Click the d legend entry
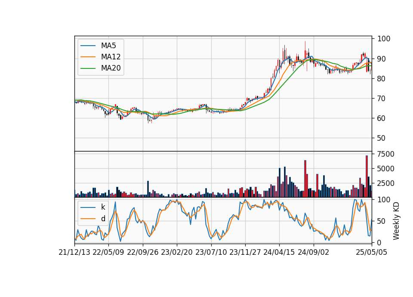This screenshot has width=413, height=297. point(103,219)
